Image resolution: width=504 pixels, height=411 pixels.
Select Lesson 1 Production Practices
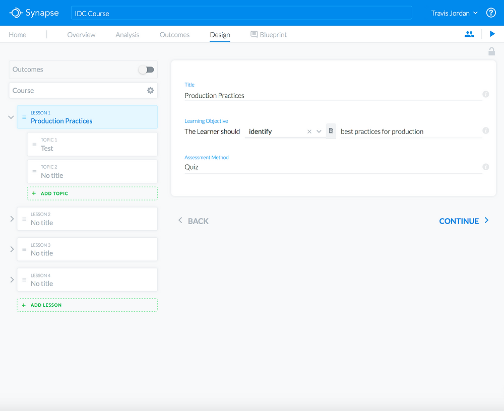pos(87,117)
